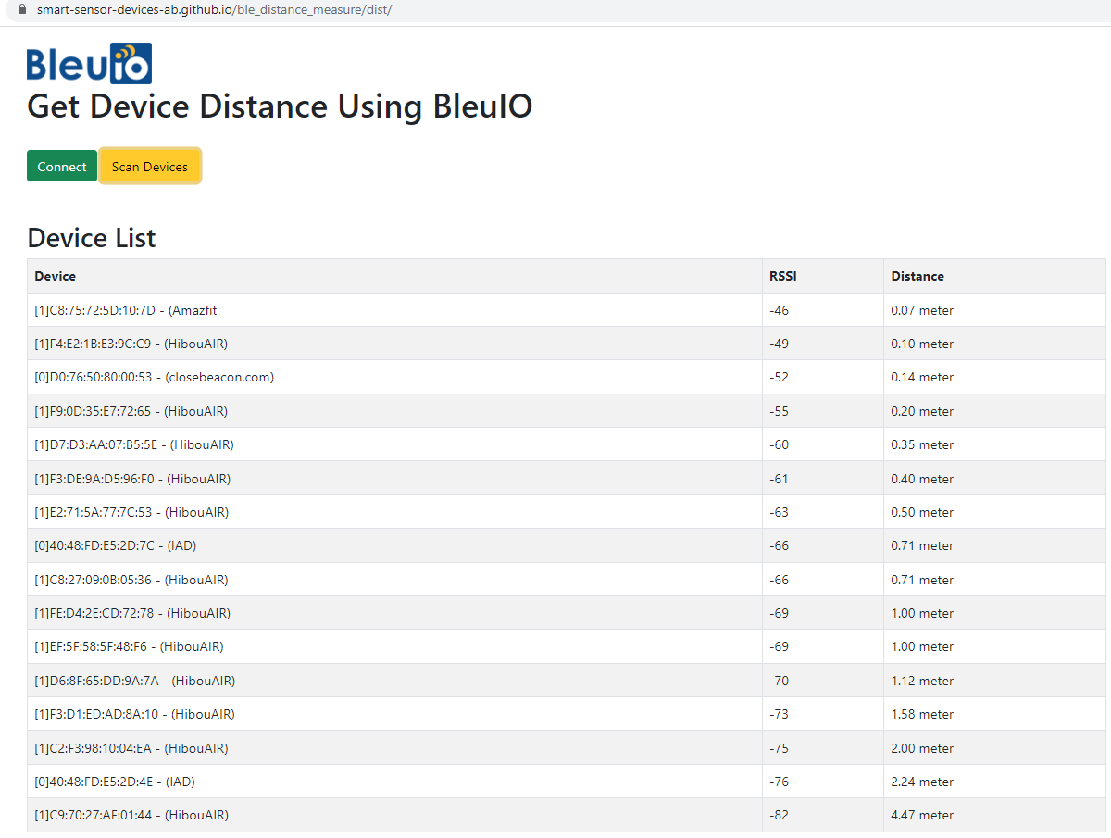Select HibouAIR device C2:F3:98:10:04:EA
Image resolution: width=1111 pixels, height=838 pixels.
(130, 747)
